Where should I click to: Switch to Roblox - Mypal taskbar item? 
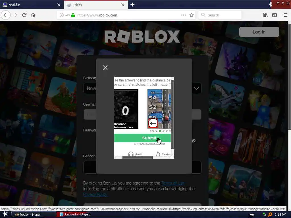tap(34, 215)
